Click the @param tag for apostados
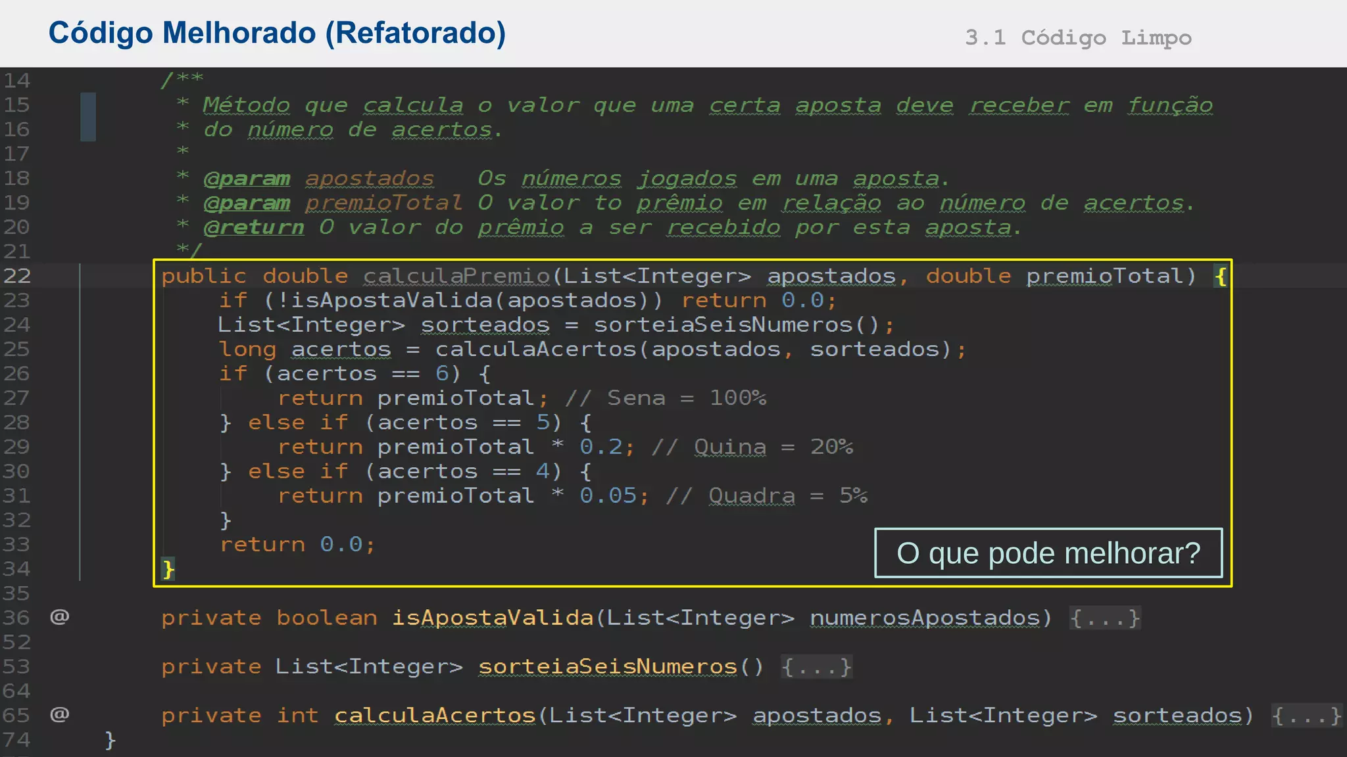This screenshot has width=1347, height=757. pyautogui.click(x=247, y=179)
